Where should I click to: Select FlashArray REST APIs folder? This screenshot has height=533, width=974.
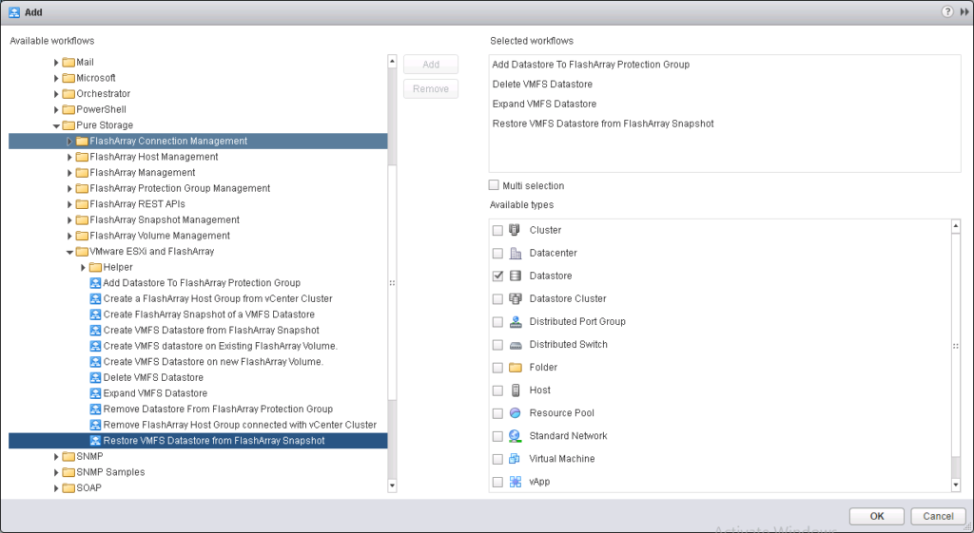tap(137, 204)
